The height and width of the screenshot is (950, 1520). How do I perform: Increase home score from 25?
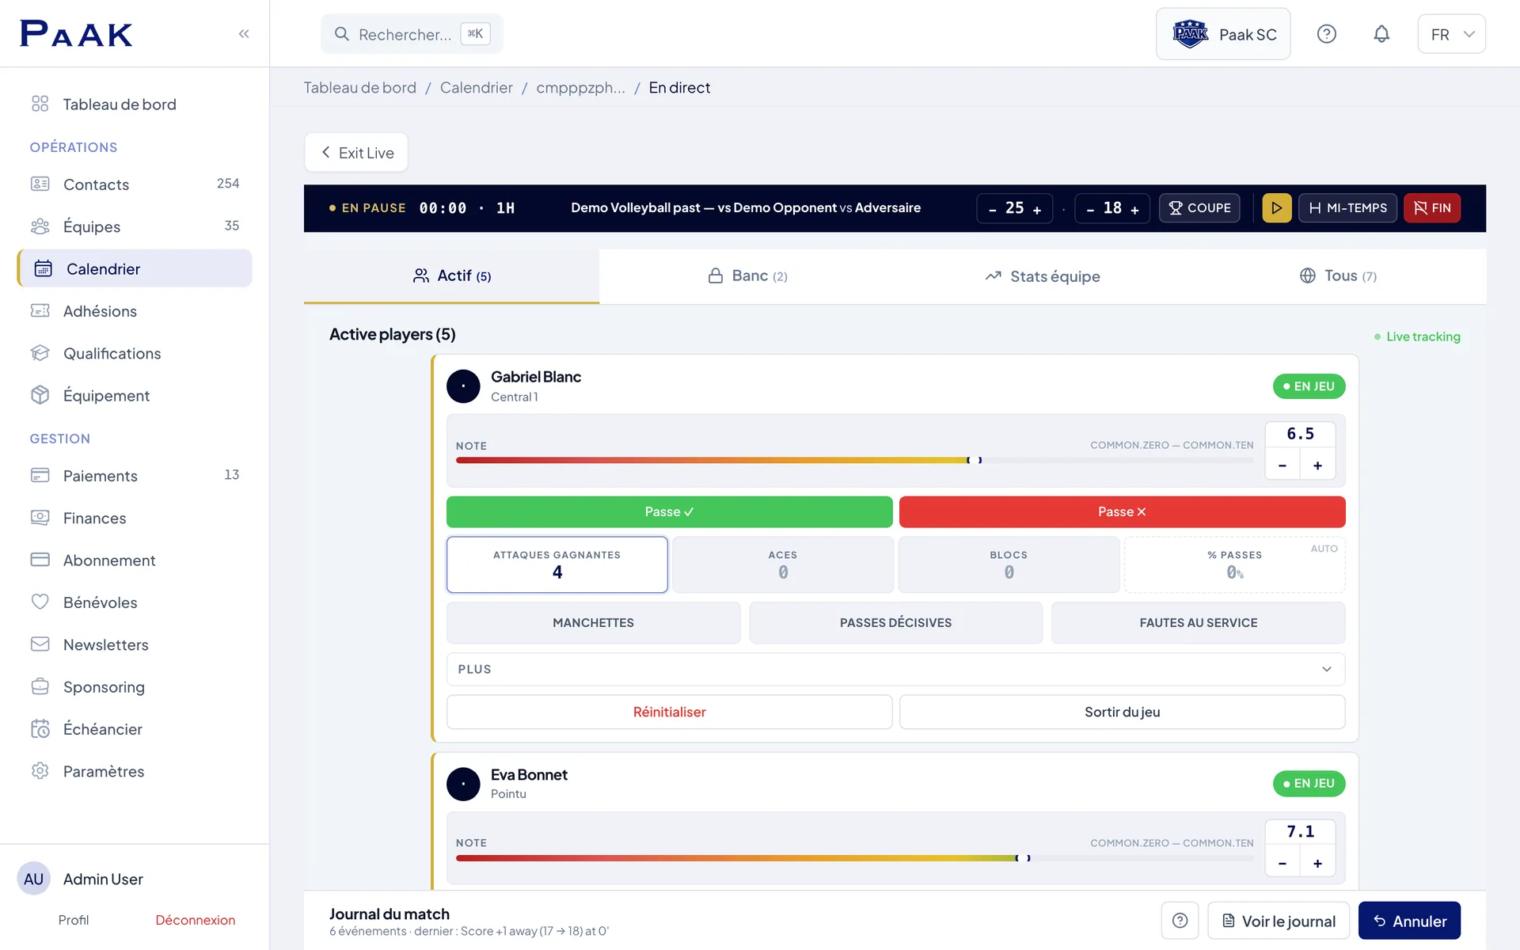point(1037,209)
